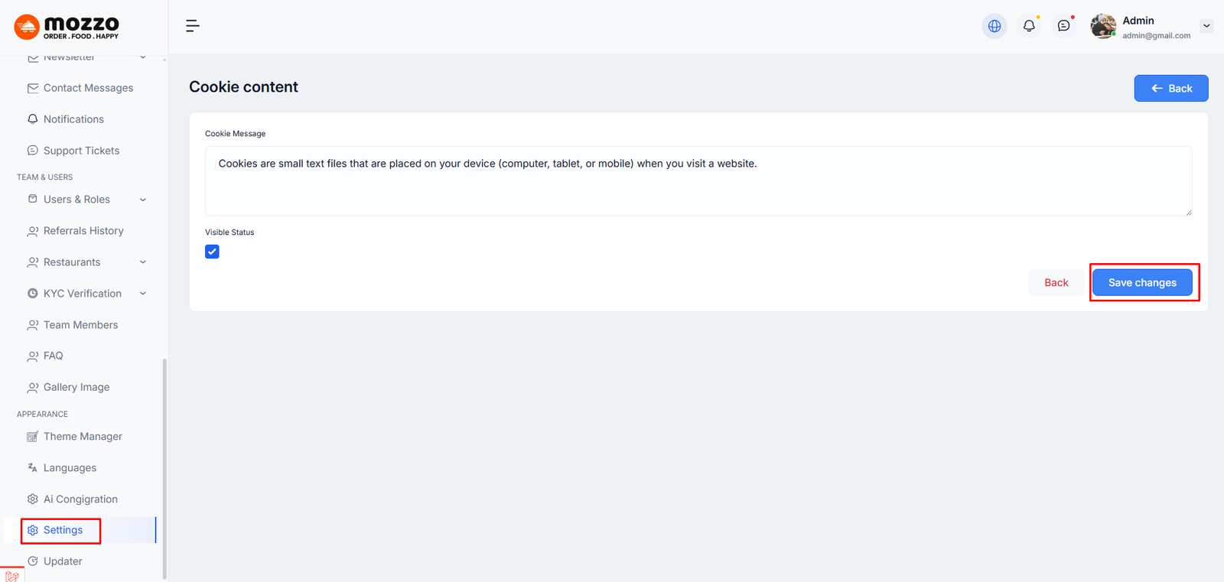The width and height of the screenshot is (1224, 582).
Task: Open the notifications bell icon in header
Action: (1029, 26)
